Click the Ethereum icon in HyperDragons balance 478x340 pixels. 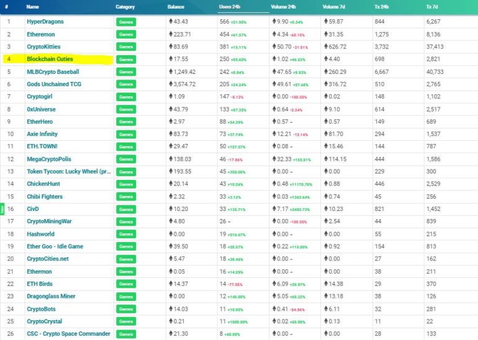(171, 22)
